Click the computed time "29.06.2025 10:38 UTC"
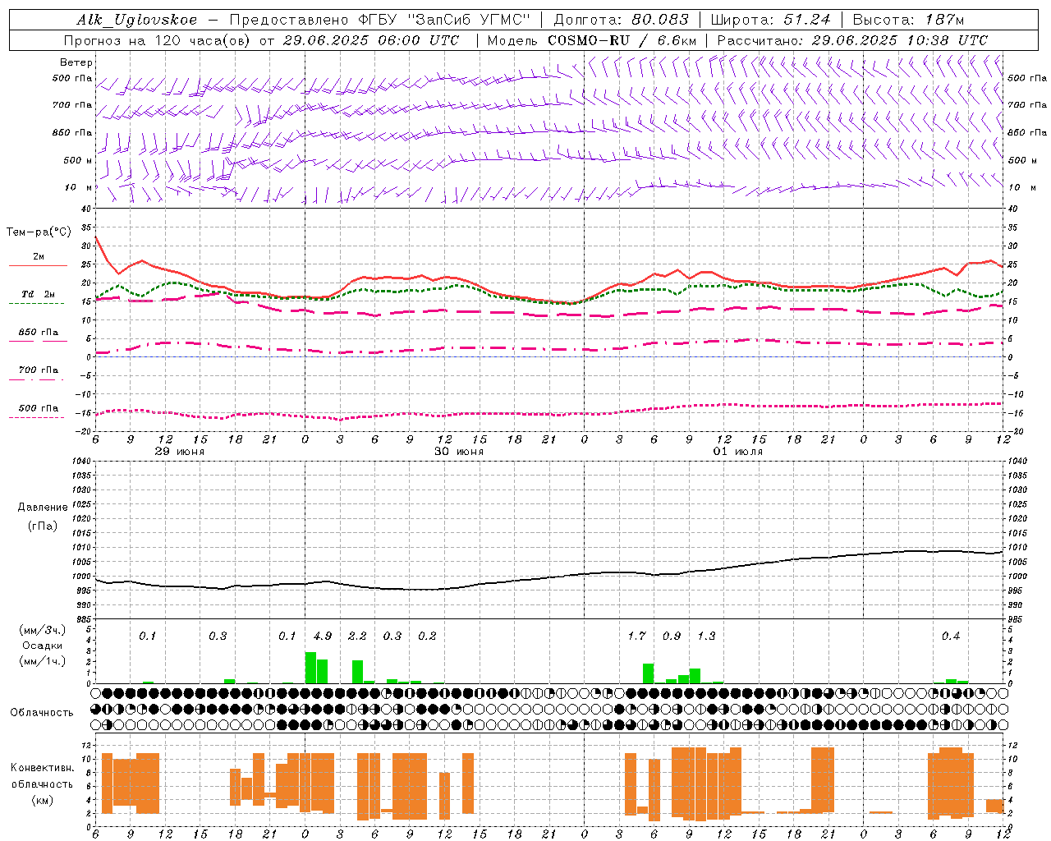This screenshot has height=841, width=1051. pyautogui.click(x=900, y=40)
